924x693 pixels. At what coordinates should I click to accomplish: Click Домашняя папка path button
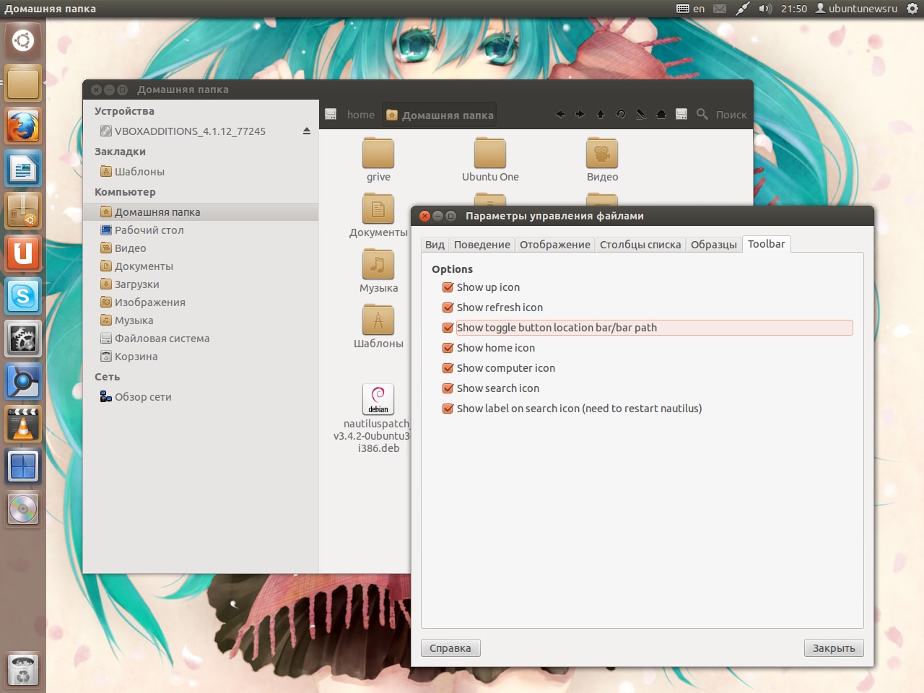click(440, 115)
